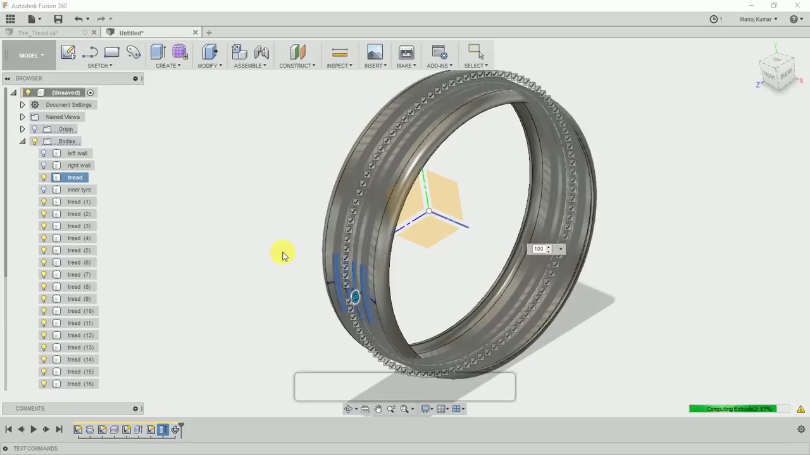Select the construct Offset Plane icon
The width and height of the screenshot is (810, 455).
click(297, 52)
